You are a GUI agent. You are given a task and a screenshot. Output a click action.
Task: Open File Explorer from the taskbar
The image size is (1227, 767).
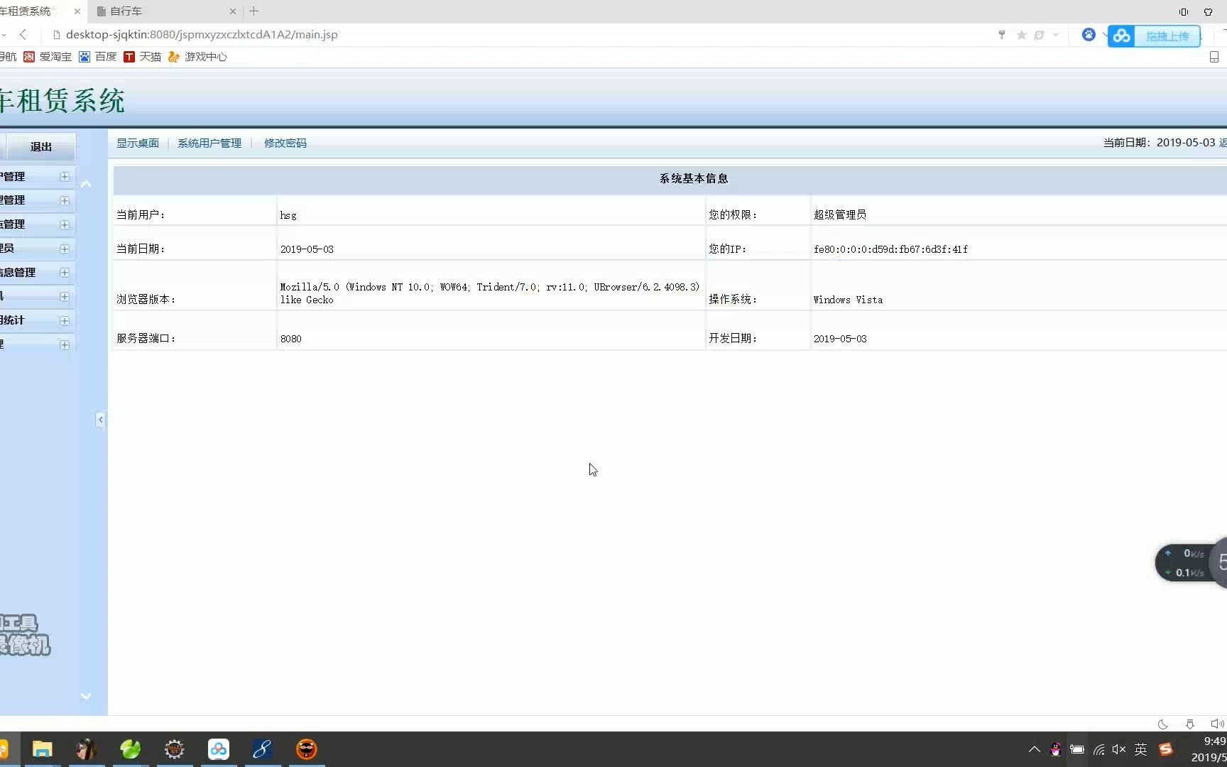click(x=42, y=749)
